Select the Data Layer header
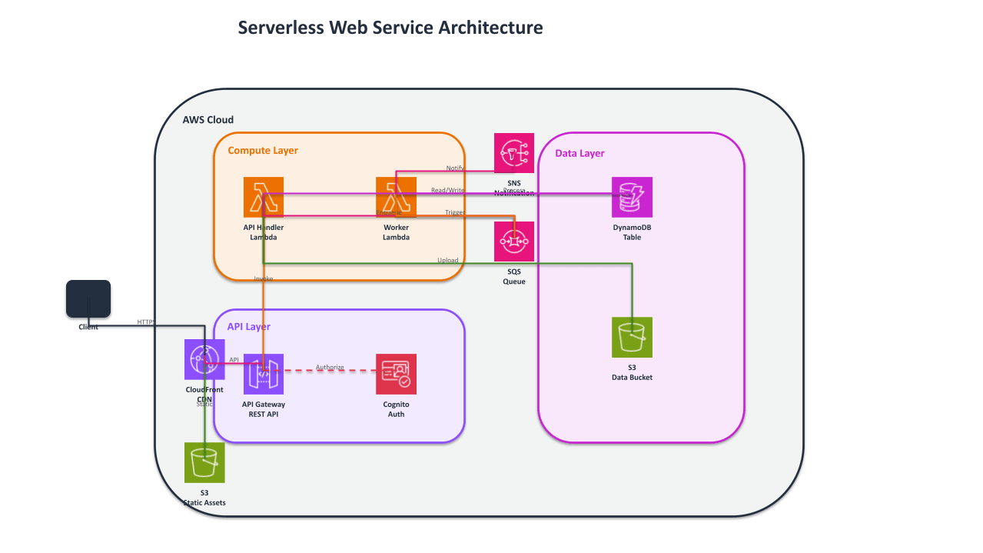The width and height of the screenshot is (983, 553). (x=579, y=153)
